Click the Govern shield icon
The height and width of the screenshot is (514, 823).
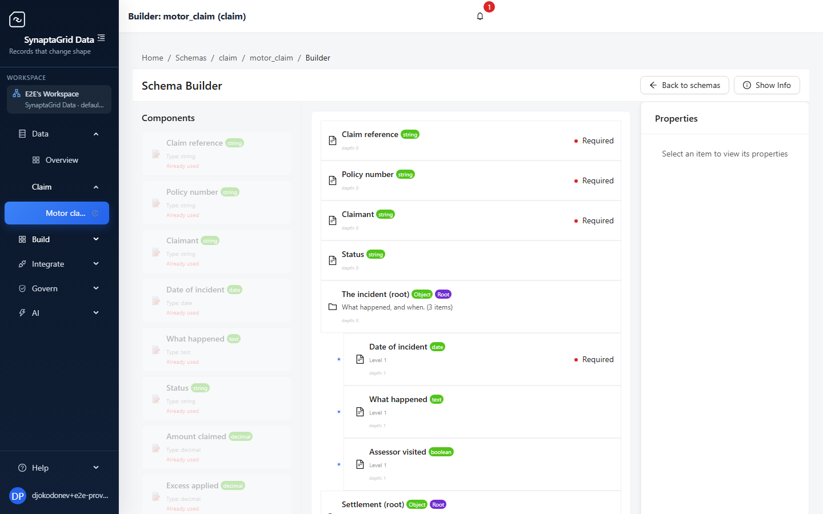tap(22, 288)
